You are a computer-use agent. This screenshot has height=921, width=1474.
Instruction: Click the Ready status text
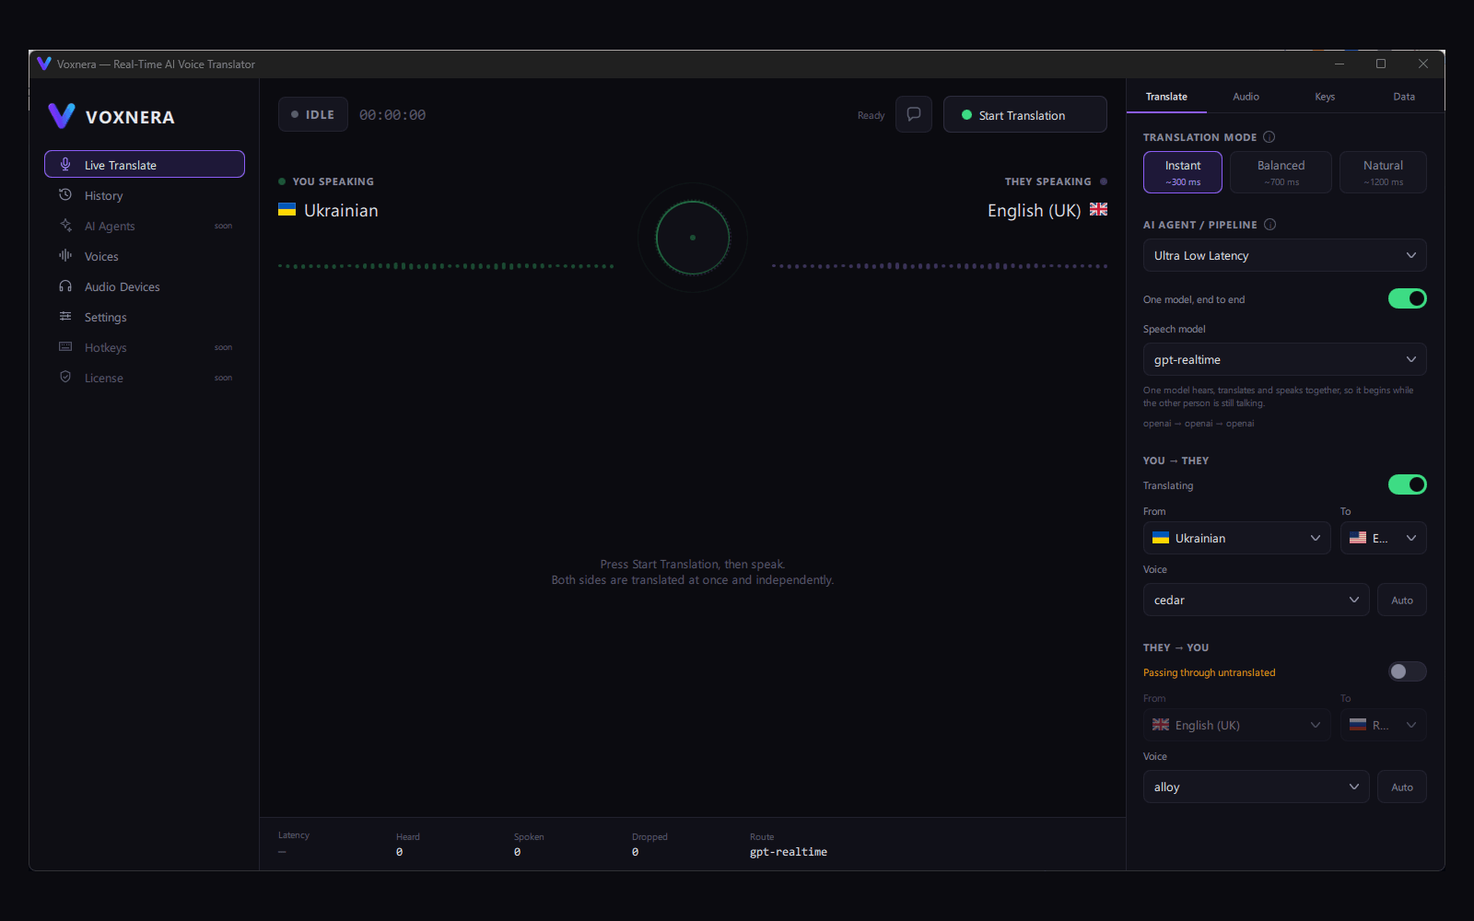pyautogui.click(x=871, y=115)
